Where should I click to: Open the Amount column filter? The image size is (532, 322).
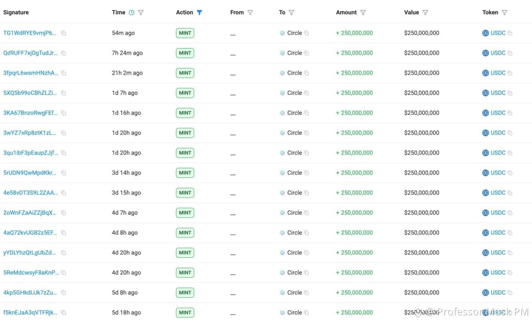pos(363,12)
